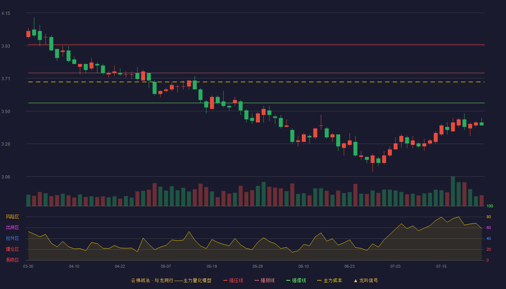506x289 pixels.
Task: Click the 3.28 price axis label
Action: point(6,144)
